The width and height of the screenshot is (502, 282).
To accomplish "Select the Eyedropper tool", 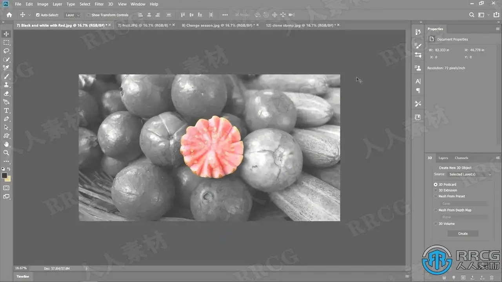I will (6, 68).
